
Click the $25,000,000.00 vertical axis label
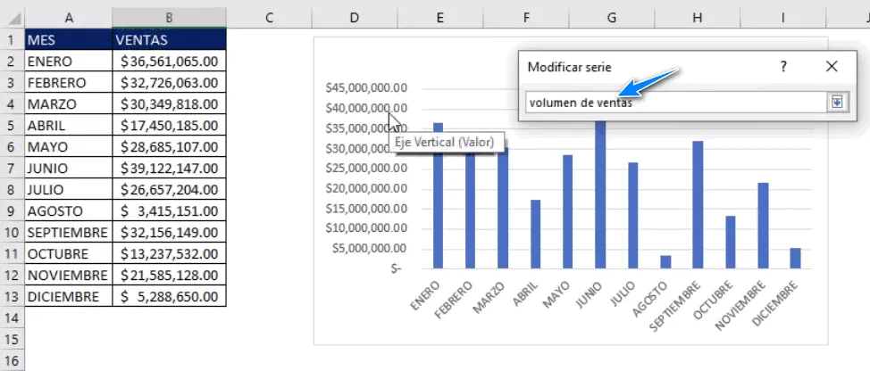click(366, 169)
